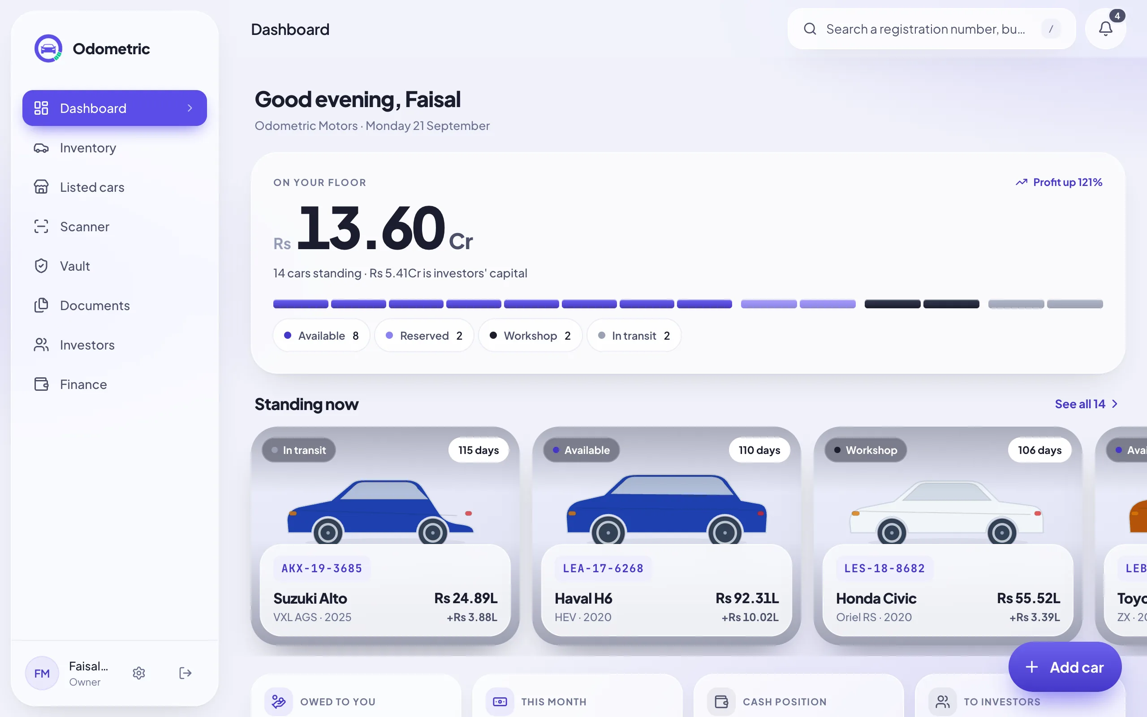Click the last In transit grey bar segment
The height and width of the screenshot is (717, 1147).
pyautogui.click(x=1075, y=304)
